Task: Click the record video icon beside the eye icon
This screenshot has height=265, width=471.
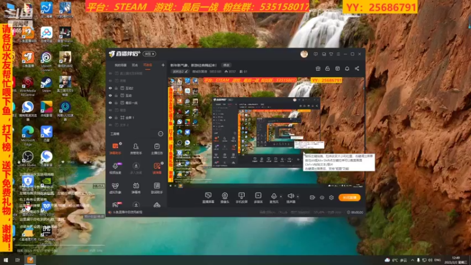Action: pyautogui.click(x=312, y=197)
